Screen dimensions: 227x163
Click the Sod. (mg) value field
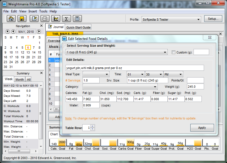125,99
